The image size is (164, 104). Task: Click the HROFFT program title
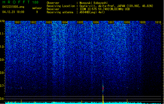[x=16, y=2]
